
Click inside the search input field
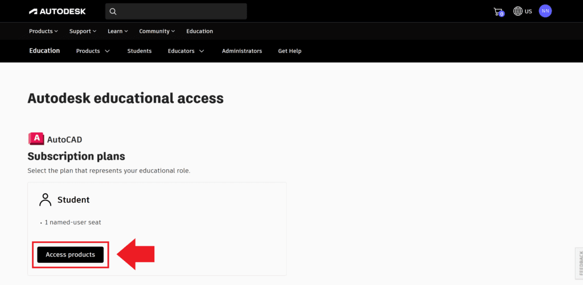coord(181,11)
